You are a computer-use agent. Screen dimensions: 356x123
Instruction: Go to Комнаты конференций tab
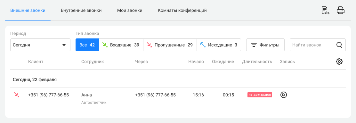[x=182, y=11]
